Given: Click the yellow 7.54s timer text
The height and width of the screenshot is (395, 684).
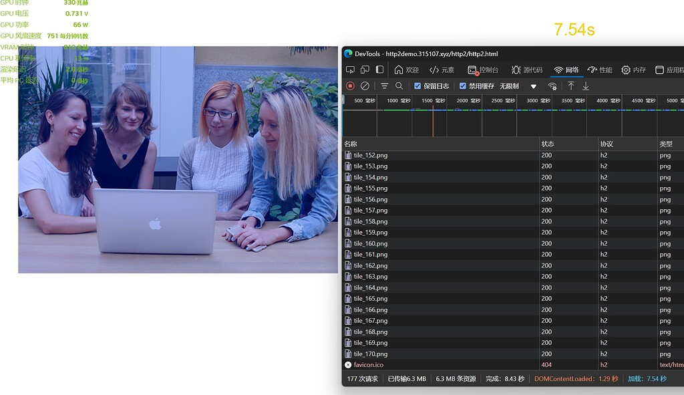Looking at the screenshot, I should [574, 29].
